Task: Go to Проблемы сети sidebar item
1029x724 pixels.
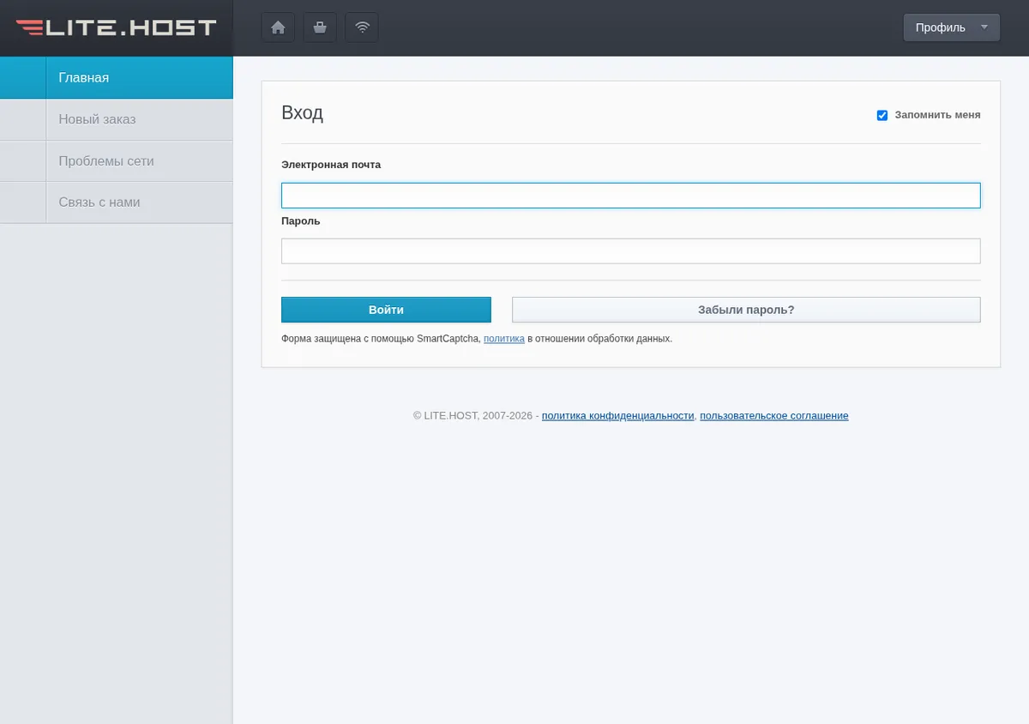Action: tap(116, 160)
